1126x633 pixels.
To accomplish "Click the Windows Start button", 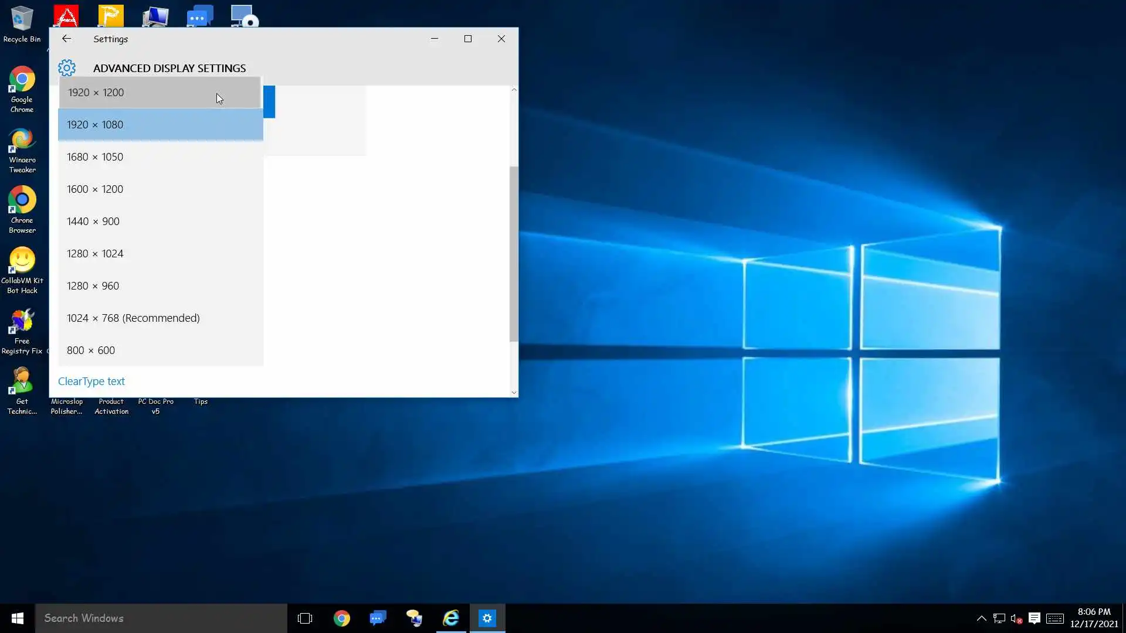I will pos(18,618).
